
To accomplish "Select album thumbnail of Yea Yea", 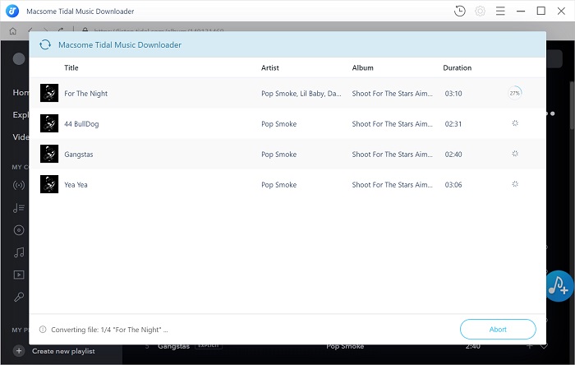I will (x=49, y=184).
